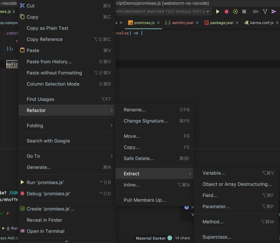Click the 14 chars status bar entry
The height and width of the screenshot is (243, 280).
(x=182, y=238)
